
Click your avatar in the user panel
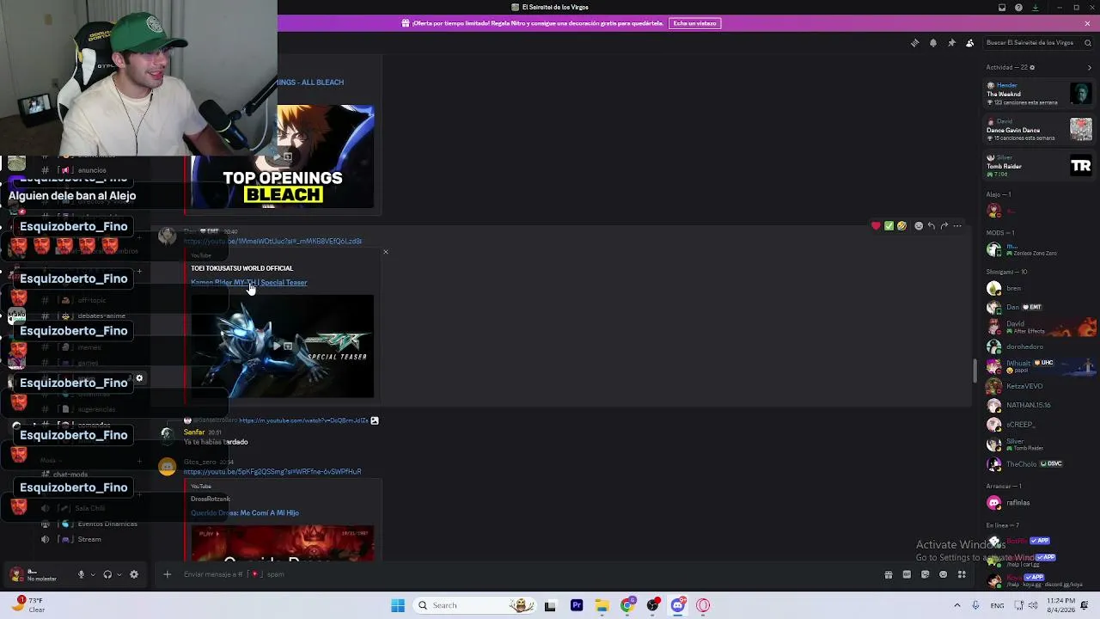tap(16, 574)
